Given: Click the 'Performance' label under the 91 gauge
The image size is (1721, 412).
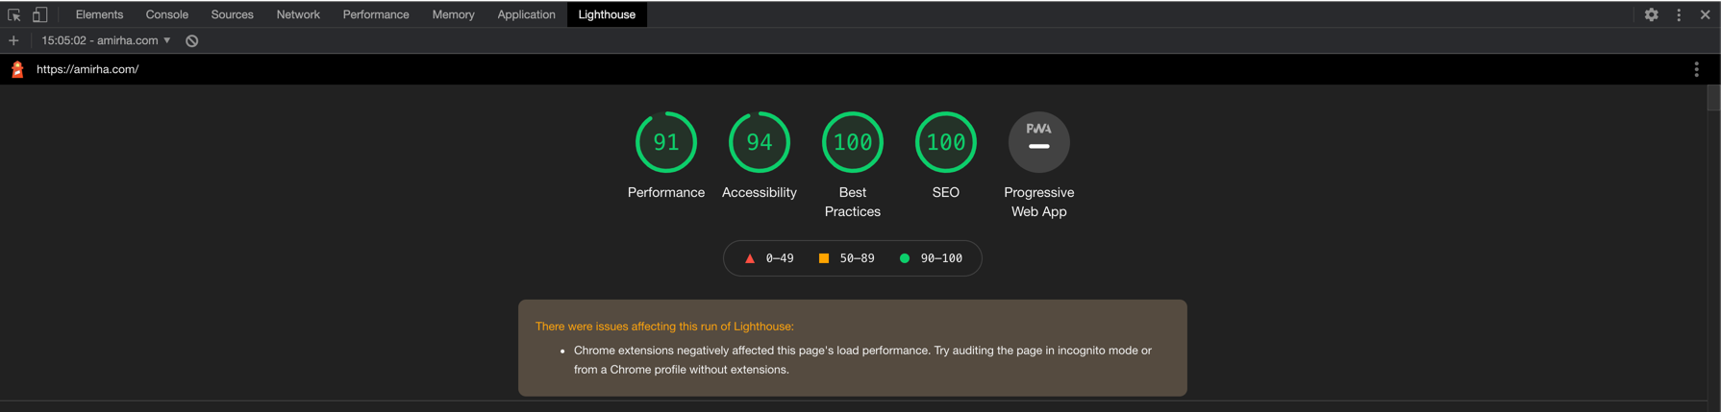Looking at the screenshot, I should pyautogui.click(x=666, y=192).
